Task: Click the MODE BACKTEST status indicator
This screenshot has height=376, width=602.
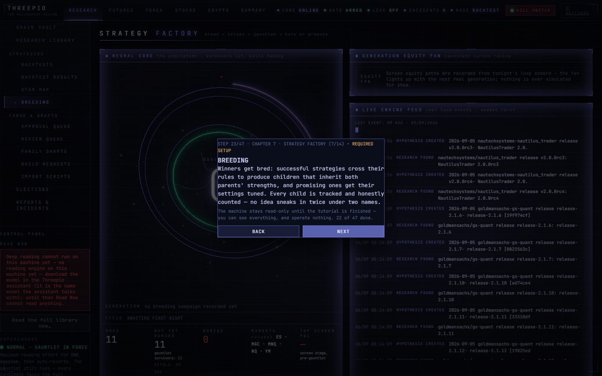Action: click(x=475, y=10)
